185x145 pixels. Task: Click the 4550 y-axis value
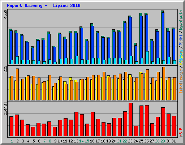(x=5, y=14)
